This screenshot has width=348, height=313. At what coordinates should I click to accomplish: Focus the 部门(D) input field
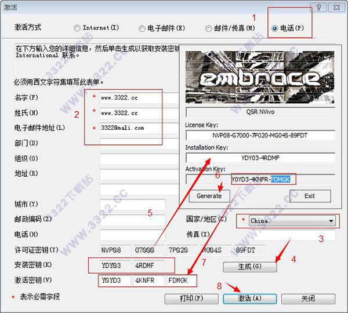coord(139,144)
